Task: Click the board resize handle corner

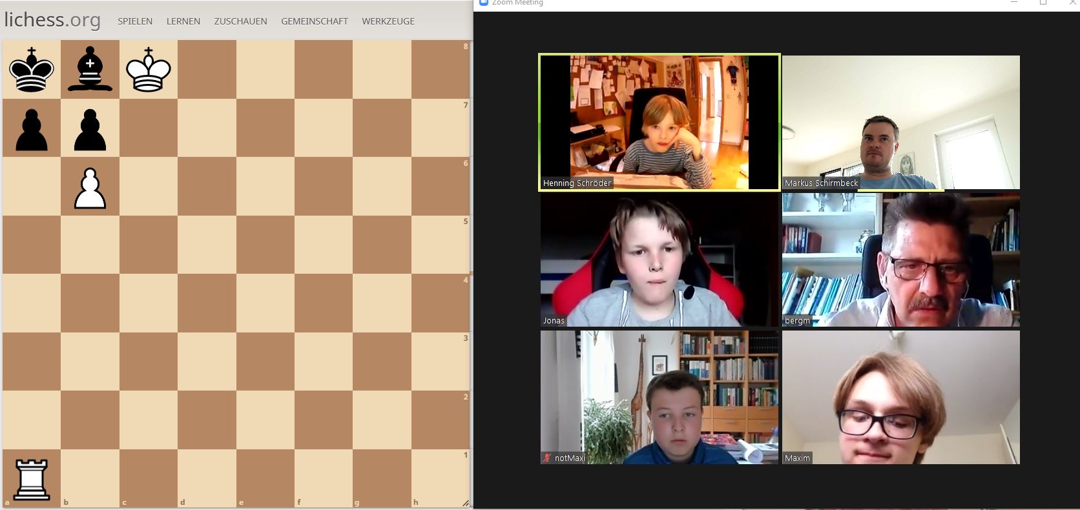Action: click(465, 503)
